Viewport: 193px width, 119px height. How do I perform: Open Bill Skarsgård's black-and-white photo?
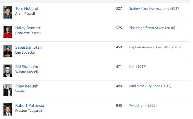(8, 71)
